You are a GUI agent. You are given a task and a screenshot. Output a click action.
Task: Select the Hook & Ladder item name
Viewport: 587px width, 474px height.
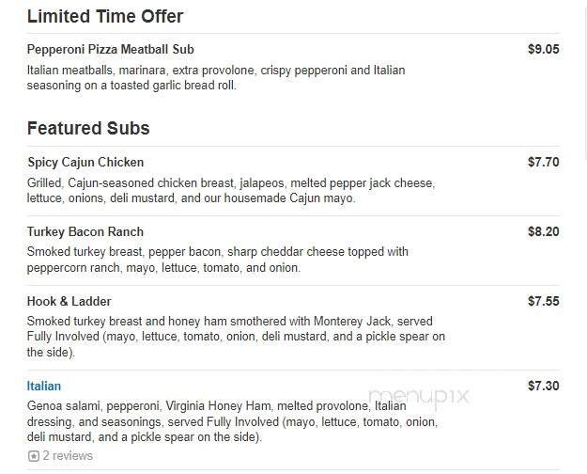pos(70,302)
